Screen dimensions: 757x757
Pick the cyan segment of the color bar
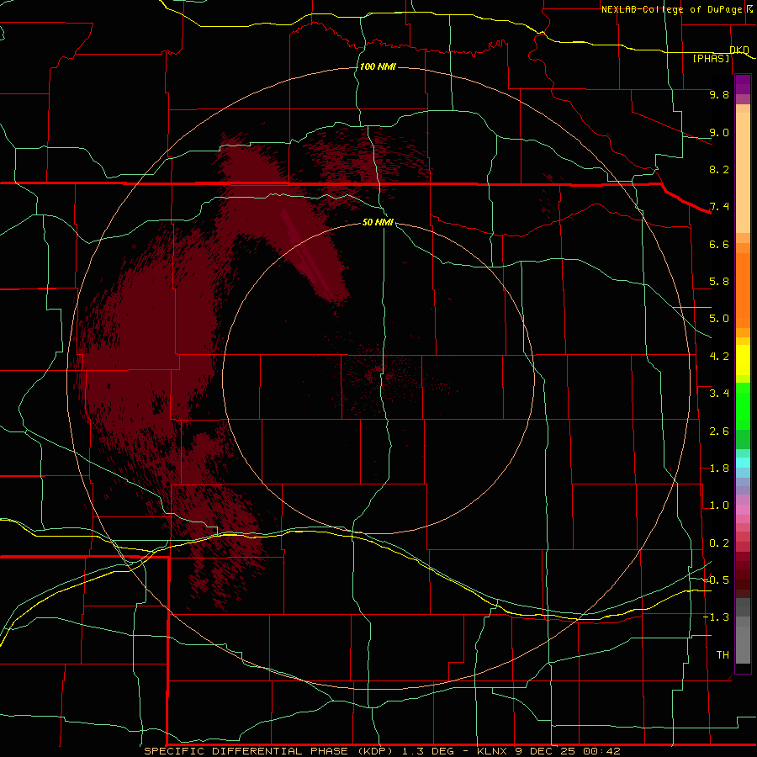(x=743, y=463)
